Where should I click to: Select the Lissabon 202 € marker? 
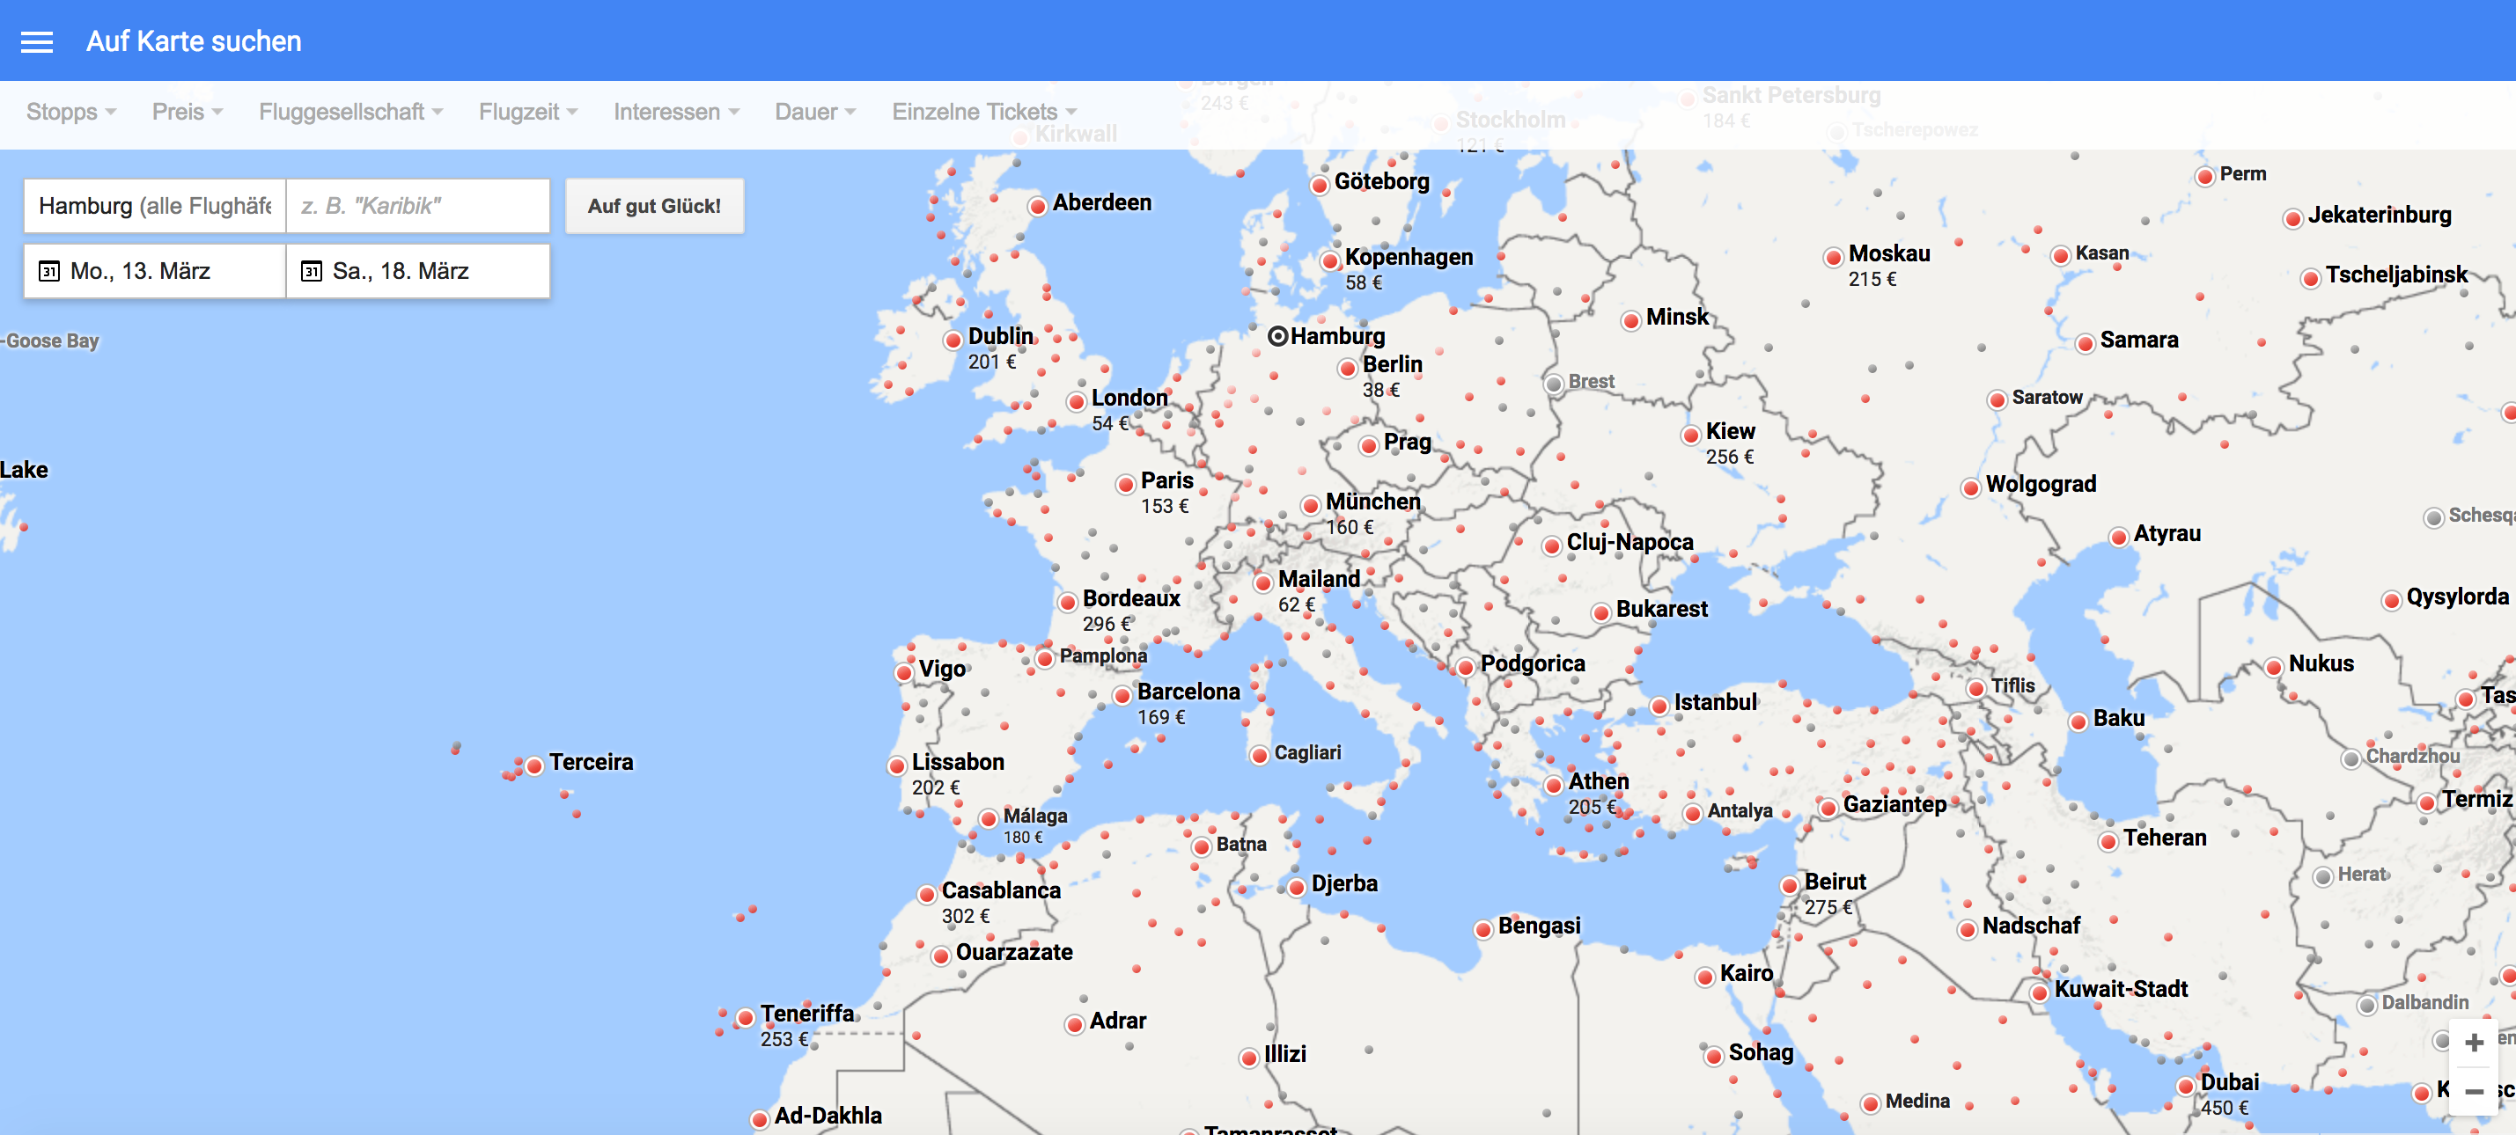coord(898,765)
